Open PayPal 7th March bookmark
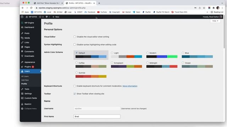This screenshot has width=227, height=127. (161, 12)
